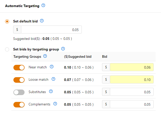Show info for Targeting Groups column
The width and height of the screenshot is (161, 114).
click(x=45, y=56)
